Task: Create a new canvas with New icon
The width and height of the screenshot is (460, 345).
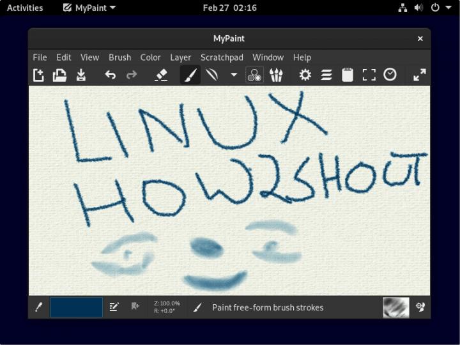Action: pyautogui.click(x=38, y=75)
